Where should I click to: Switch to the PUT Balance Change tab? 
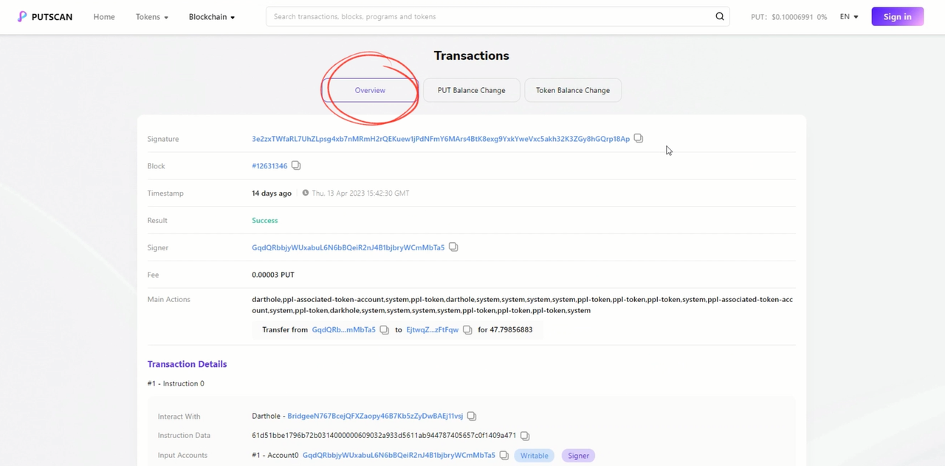[x=471, y=90]
